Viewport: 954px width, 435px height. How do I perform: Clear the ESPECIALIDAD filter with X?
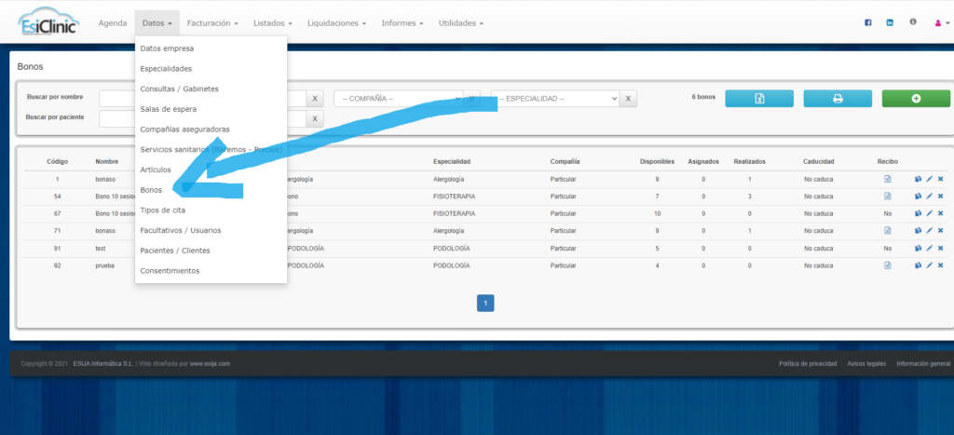[x=629, y=99]
